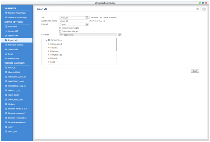The width and height of the screenshot is (210, 142).
Task: Click Win7_testC VM icon
Action: pos(6,95)
